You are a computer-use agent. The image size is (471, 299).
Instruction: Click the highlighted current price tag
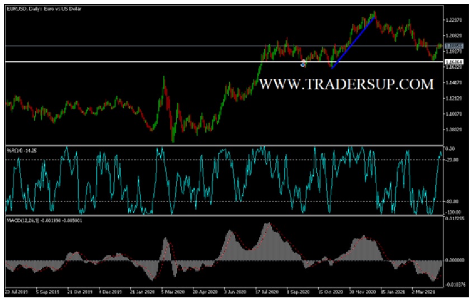[454, 46]
